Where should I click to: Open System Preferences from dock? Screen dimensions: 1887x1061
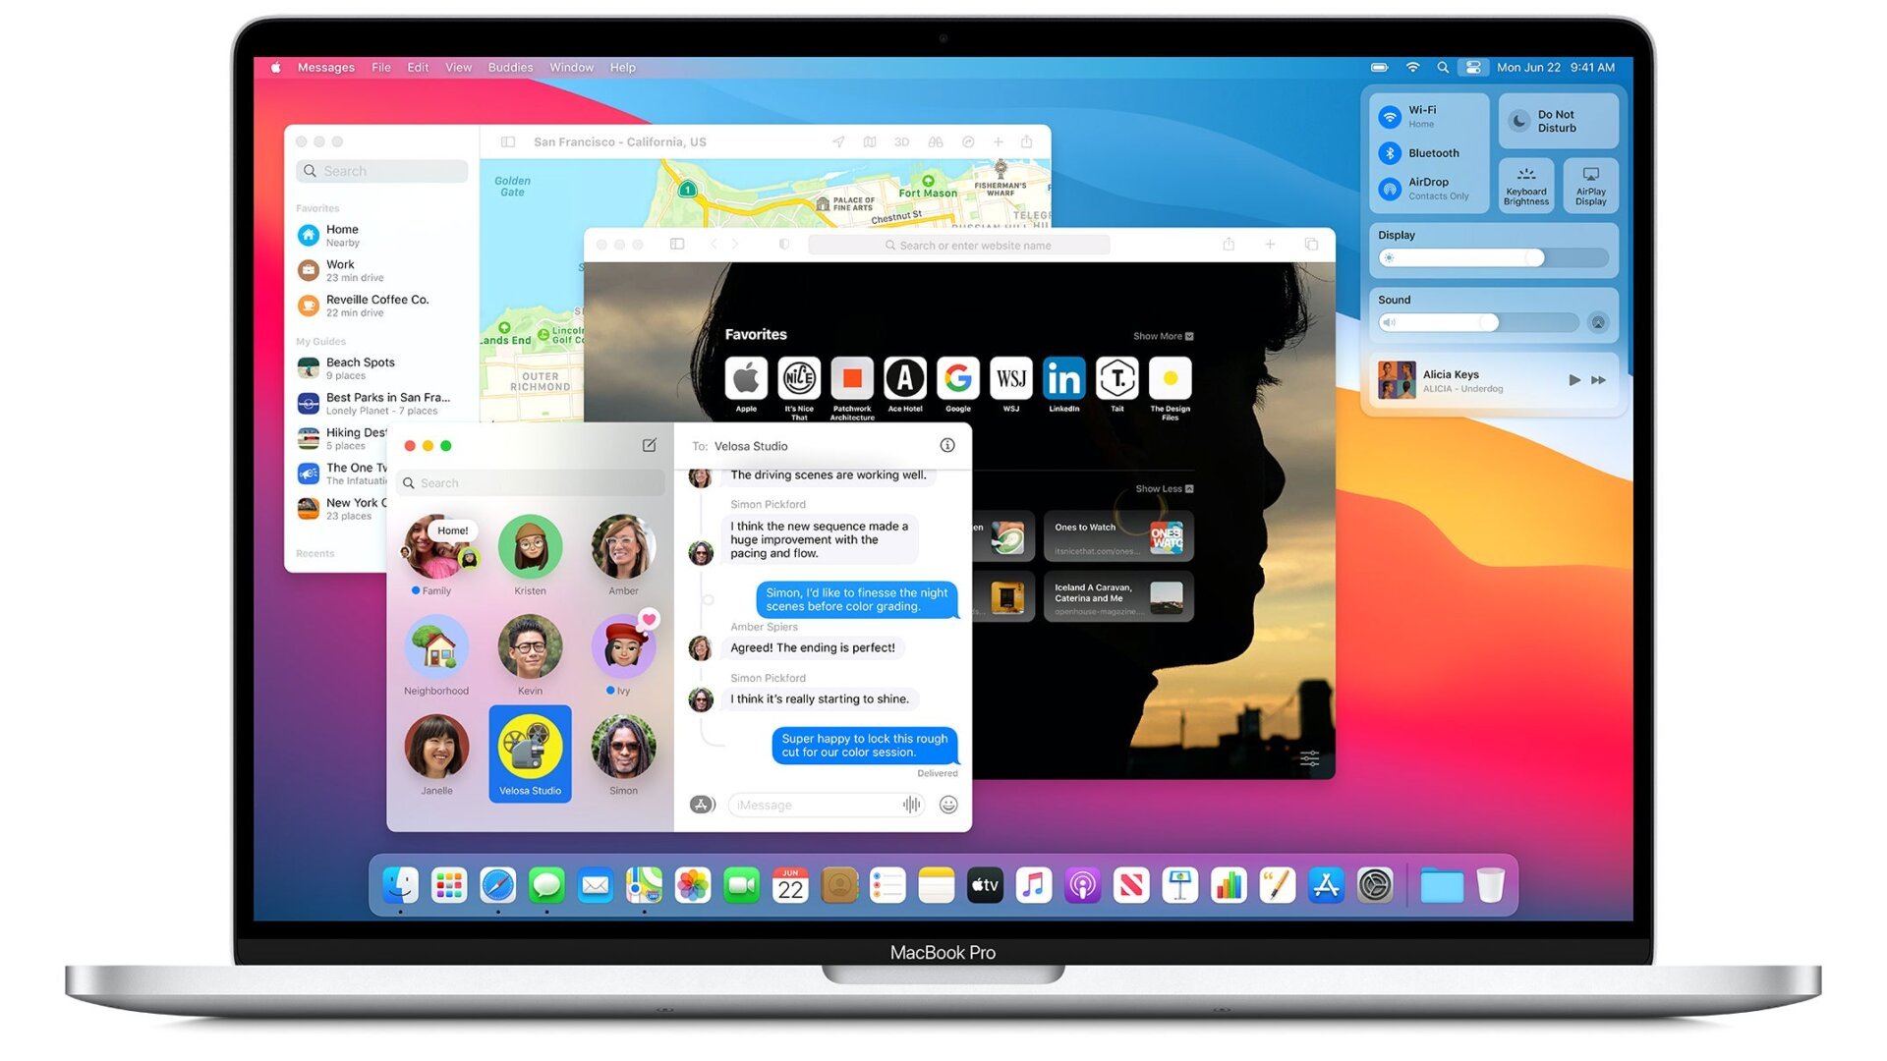(1375, 886)
